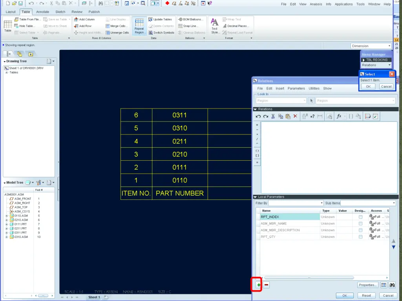Viewport: 402px width, 301px height.
Task: Click Switch Symbols in Data group
Action: click(x=161, y=33)
